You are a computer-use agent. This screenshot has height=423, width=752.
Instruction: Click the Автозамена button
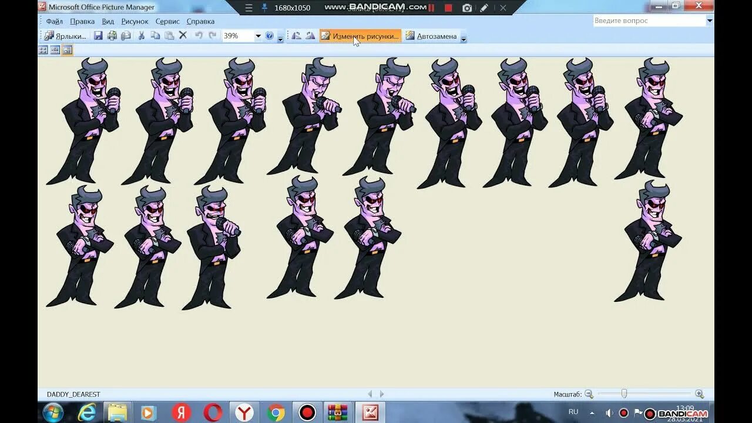click(x=431, y=36)
